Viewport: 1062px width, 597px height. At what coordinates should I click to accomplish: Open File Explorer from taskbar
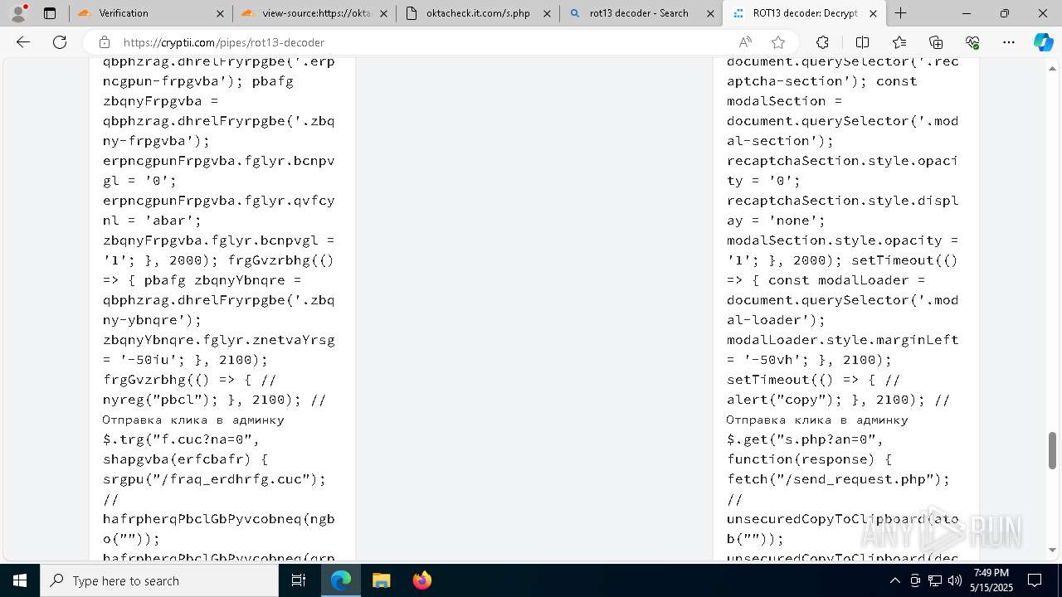click(x=381, y=580)
